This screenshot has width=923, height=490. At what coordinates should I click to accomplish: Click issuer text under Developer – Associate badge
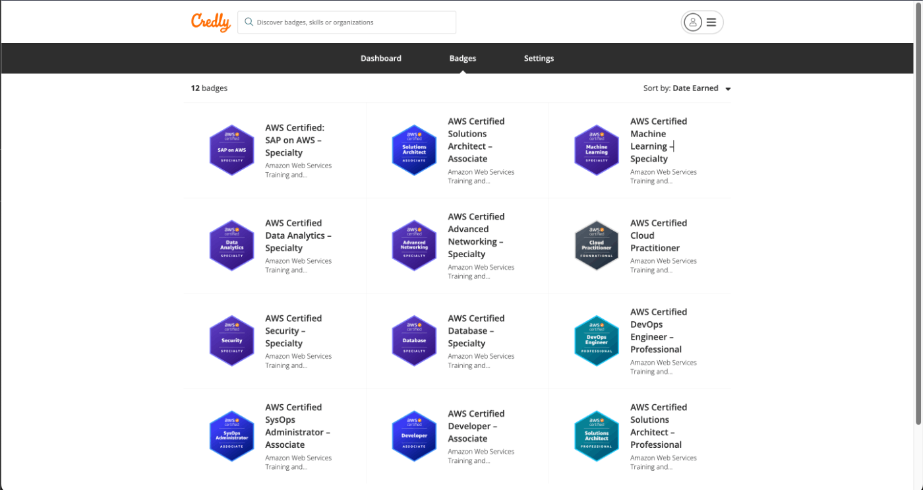(481, 456)
